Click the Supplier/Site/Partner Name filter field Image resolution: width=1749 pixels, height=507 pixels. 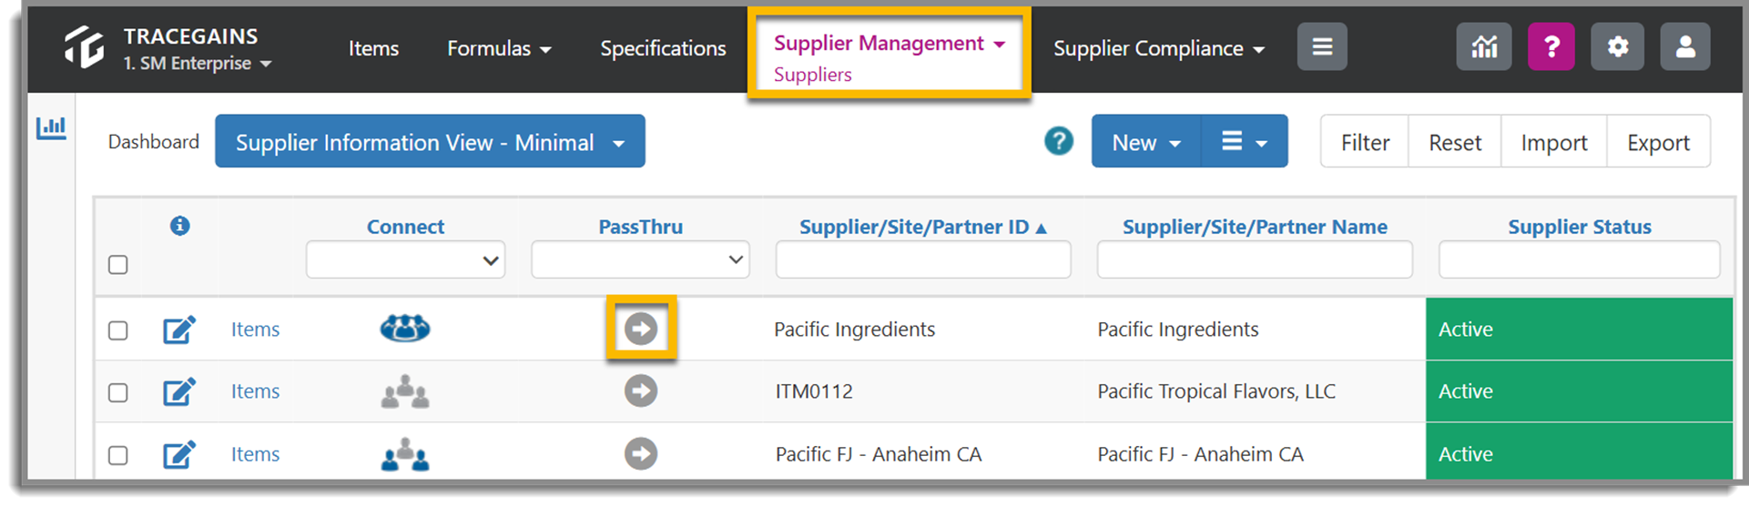(1255, 260)
